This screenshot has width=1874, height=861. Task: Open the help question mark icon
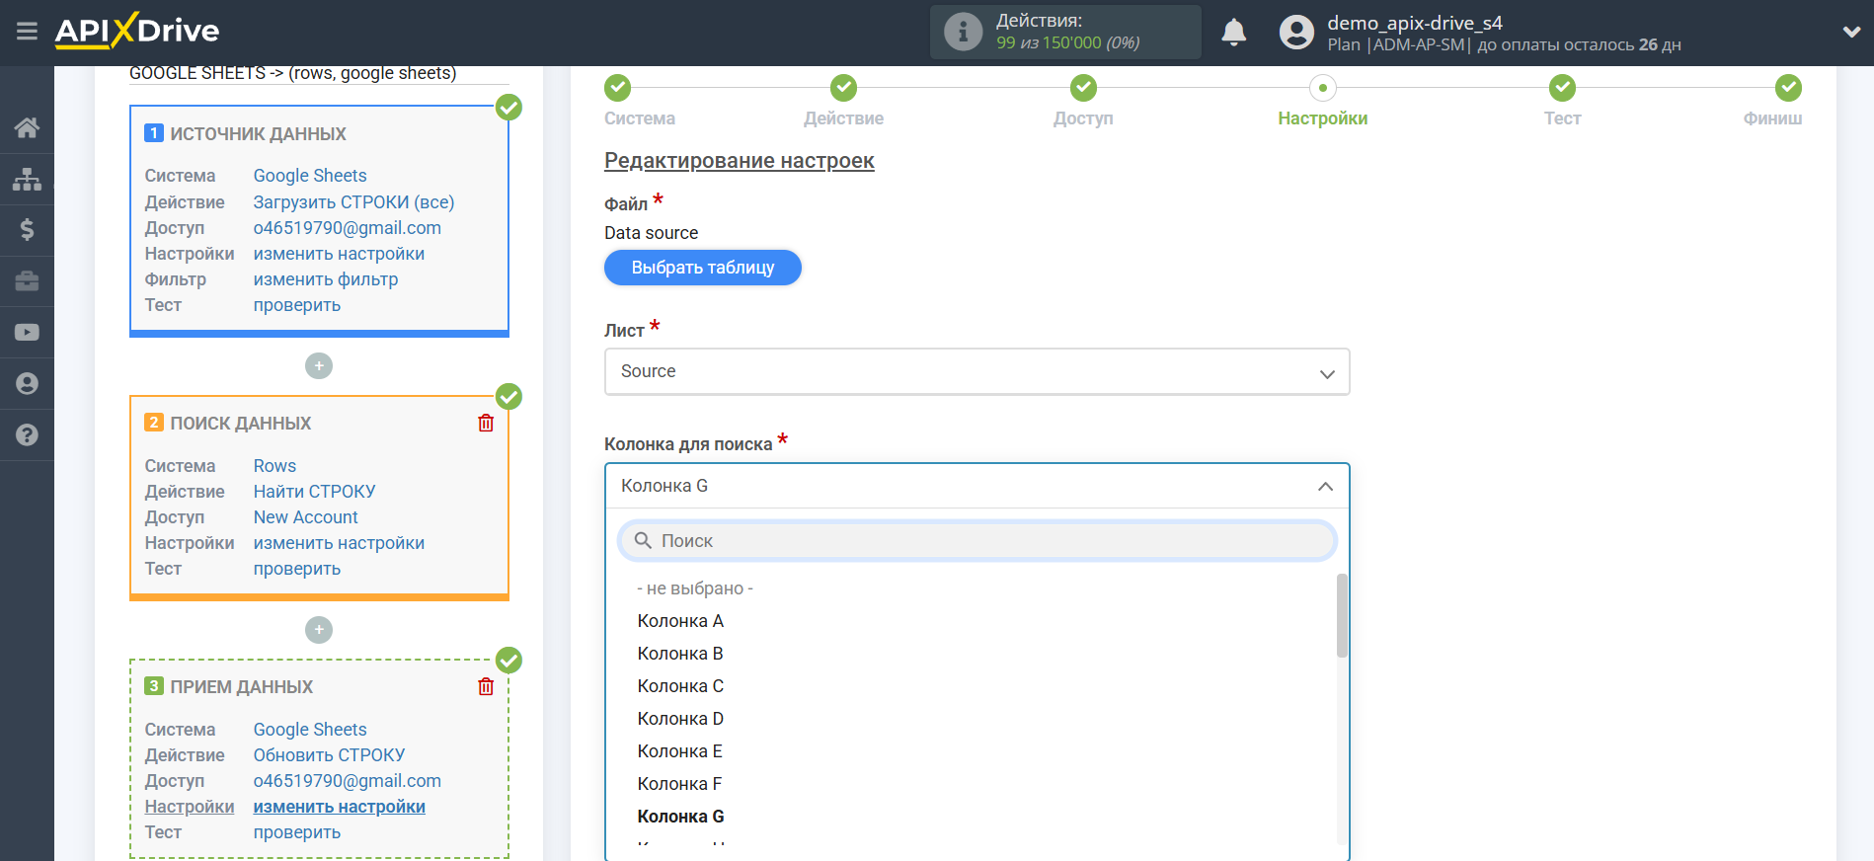pos(27,434)
